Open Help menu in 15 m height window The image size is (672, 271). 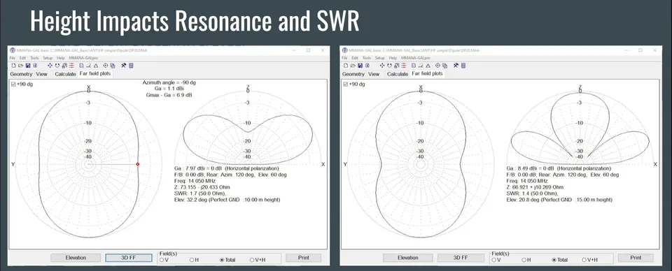coord(393,58)
